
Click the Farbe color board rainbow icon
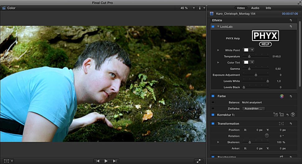282,96
